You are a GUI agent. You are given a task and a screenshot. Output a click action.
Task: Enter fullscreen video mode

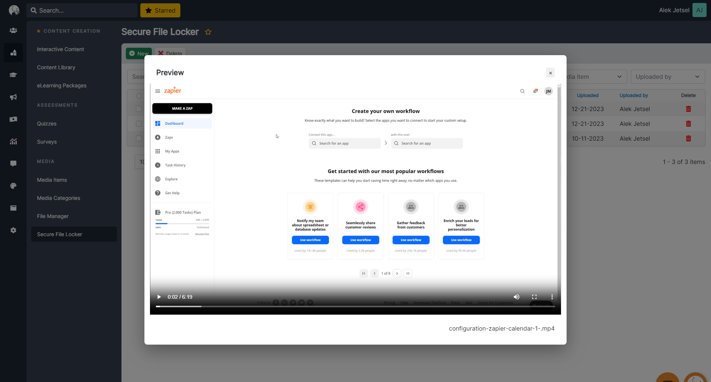534,297
